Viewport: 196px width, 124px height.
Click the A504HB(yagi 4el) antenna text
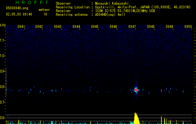(110, 15)
